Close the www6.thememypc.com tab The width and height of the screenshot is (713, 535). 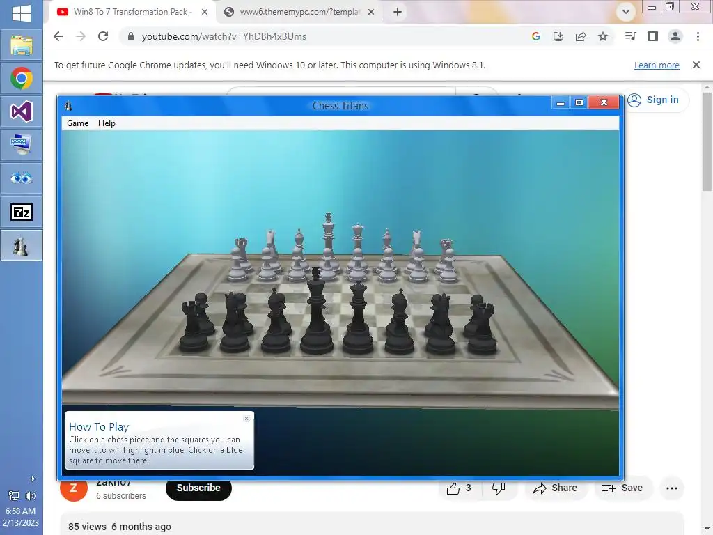(x=371, y=13)
